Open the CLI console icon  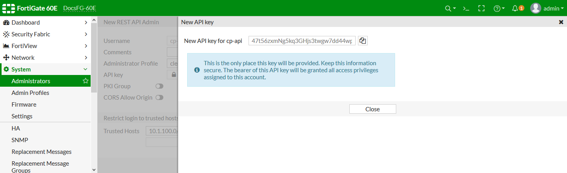click(x=466, y=8)
